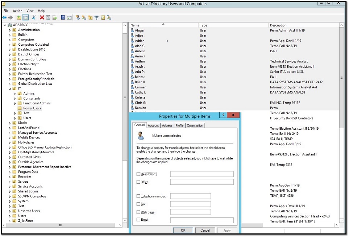The height and width of the screenshot is (237, 349).
Task: Click the blue Help question-mark toolbar icon
Action: tap(63, 18)
